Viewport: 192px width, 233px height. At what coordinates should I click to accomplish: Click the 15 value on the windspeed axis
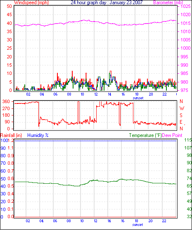pos(9,65)
